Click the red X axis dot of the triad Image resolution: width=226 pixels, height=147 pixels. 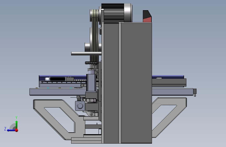(x=17, y=130)
